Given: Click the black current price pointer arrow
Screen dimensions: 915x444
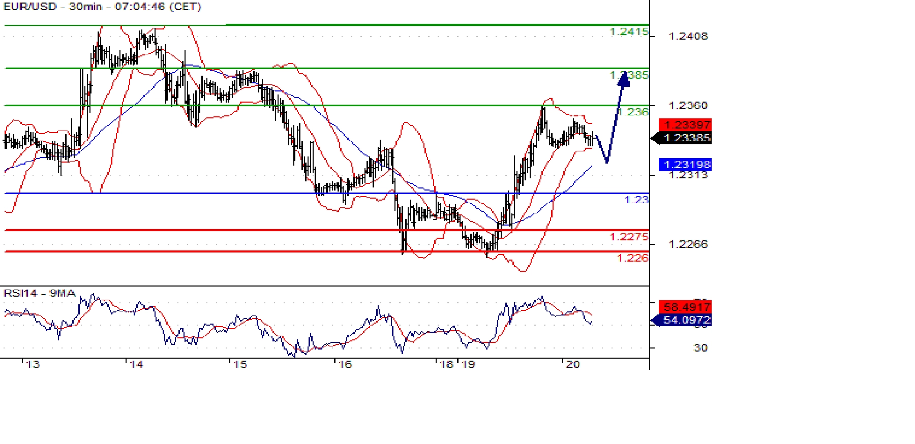Looking at the screenshot, I should pyautogui.click(x=656, y=138).
